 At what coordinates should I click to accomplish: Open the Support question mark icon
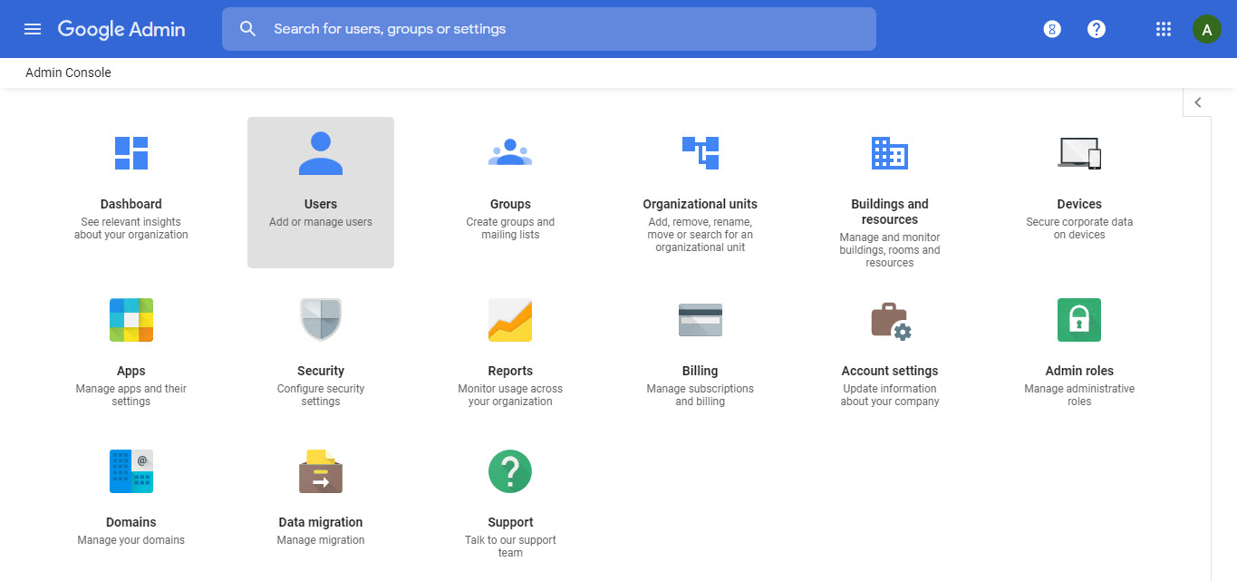510,471
